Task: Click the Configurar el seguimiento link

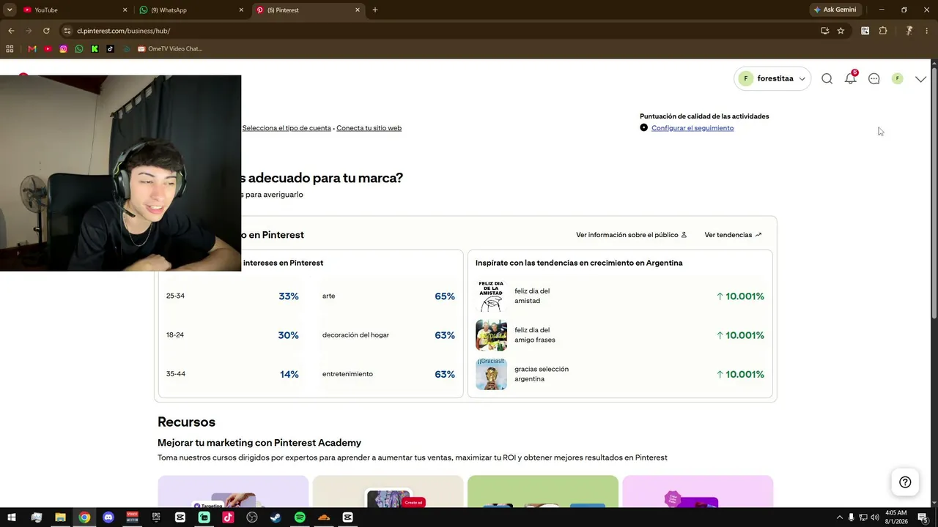Action: click(x=693, y=128)
